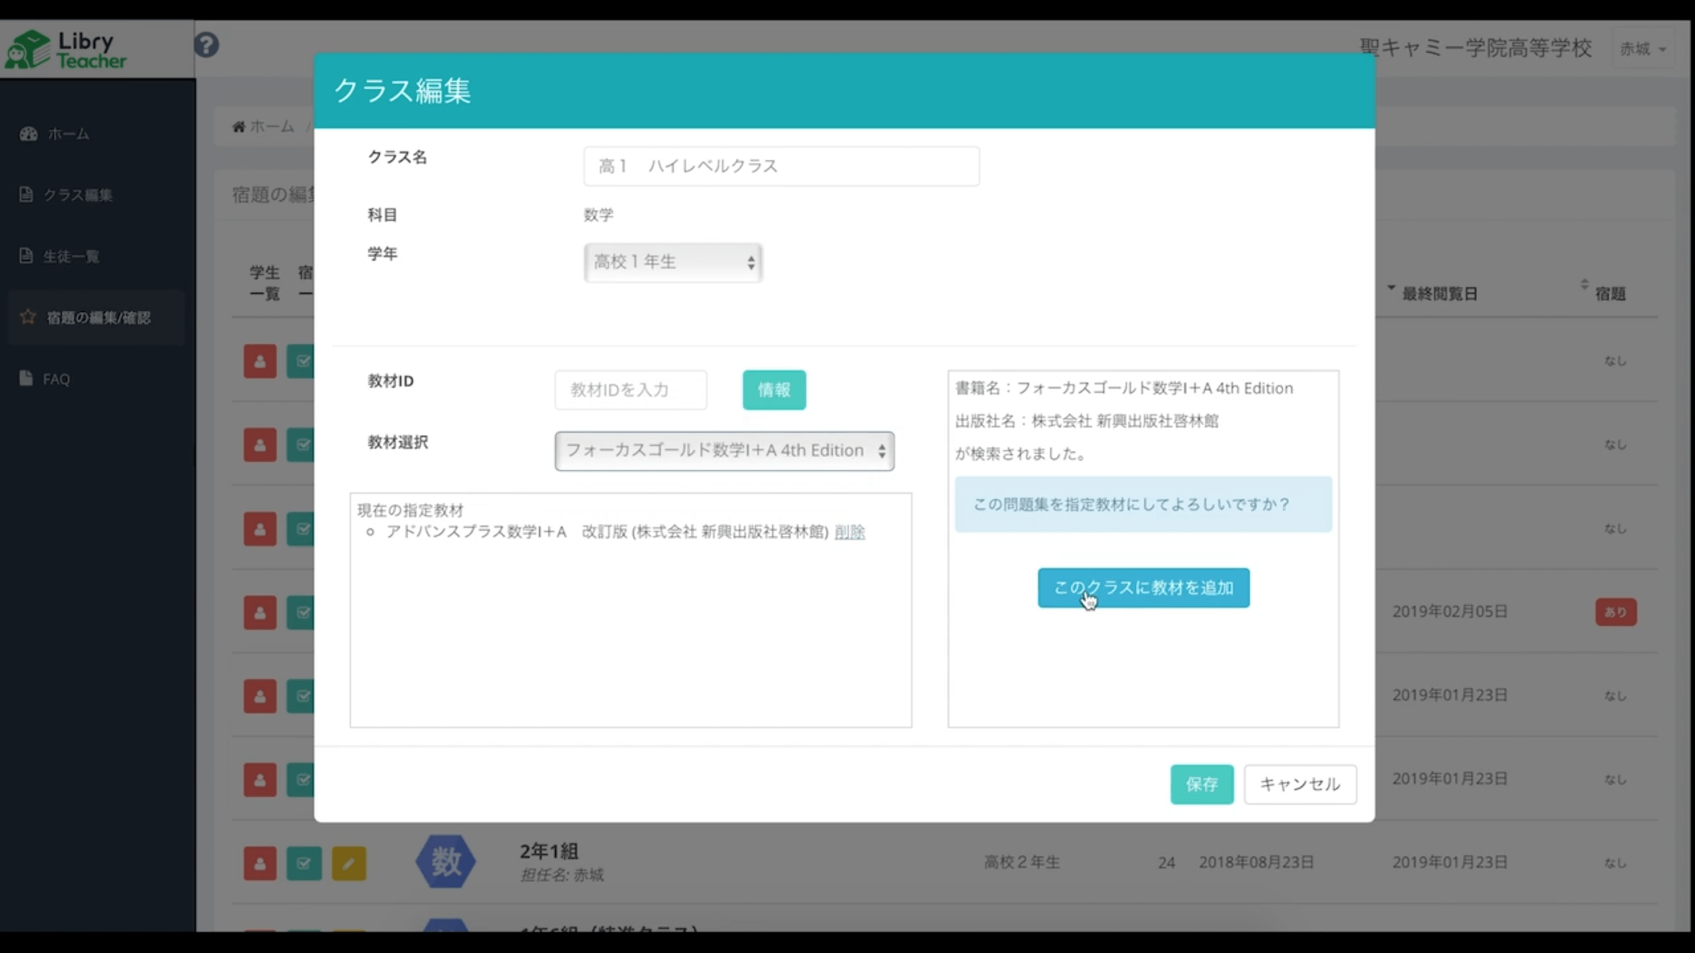Click the 情報 button
The height and width of the screenshot is (953, 1695).
tap(773, 390)
